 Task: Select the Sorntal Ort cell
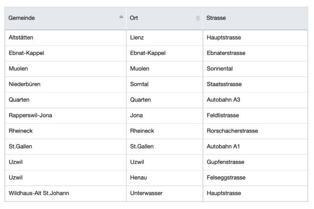click(165, 84)
